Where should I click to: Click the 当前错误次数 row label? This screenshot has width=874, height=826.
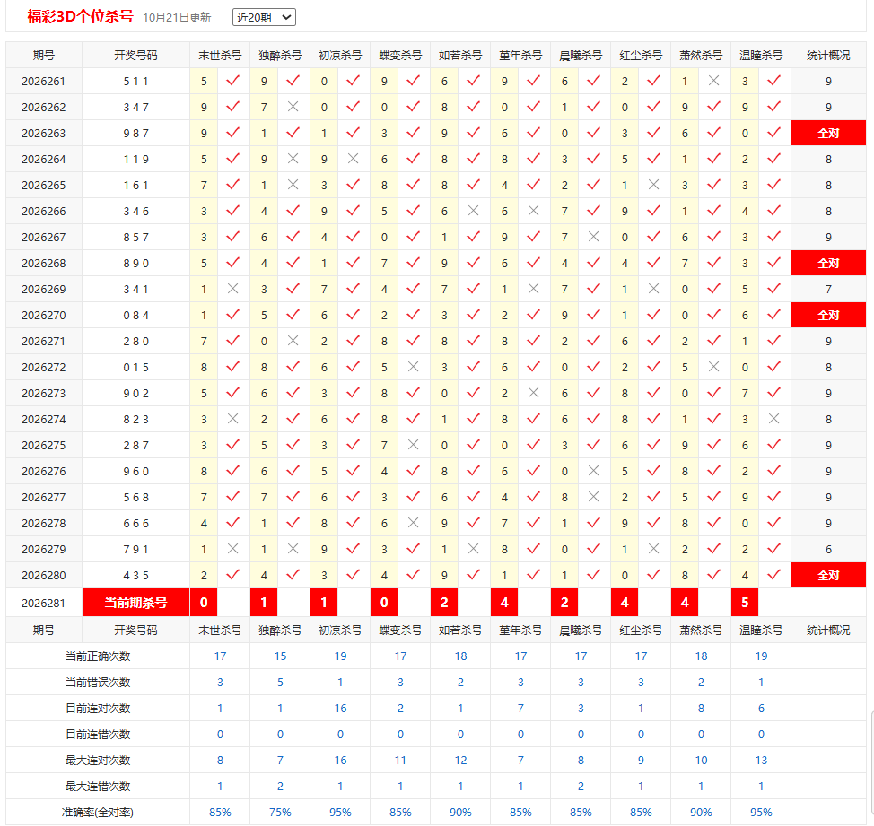pyautogui.click(x=98, y=683)
